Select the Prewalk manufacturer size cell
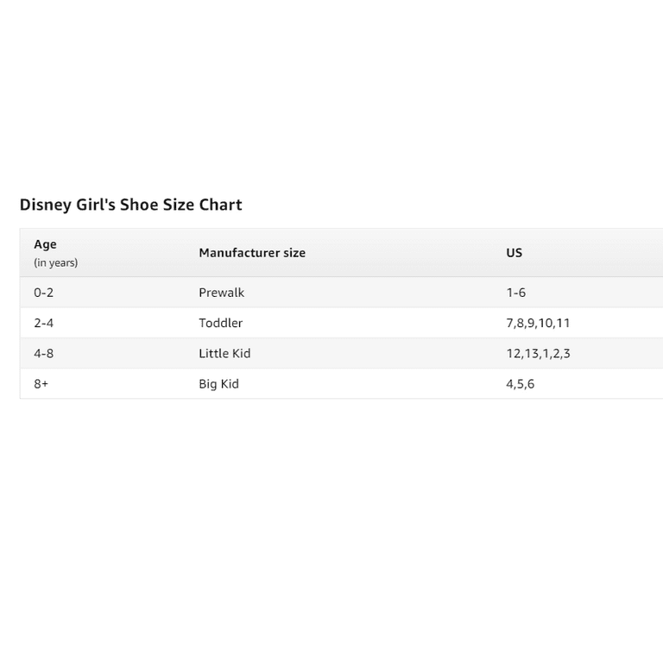 (221, 293)
